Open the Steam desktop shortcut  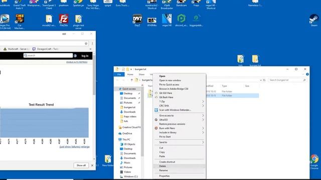[x=314, y=20]
